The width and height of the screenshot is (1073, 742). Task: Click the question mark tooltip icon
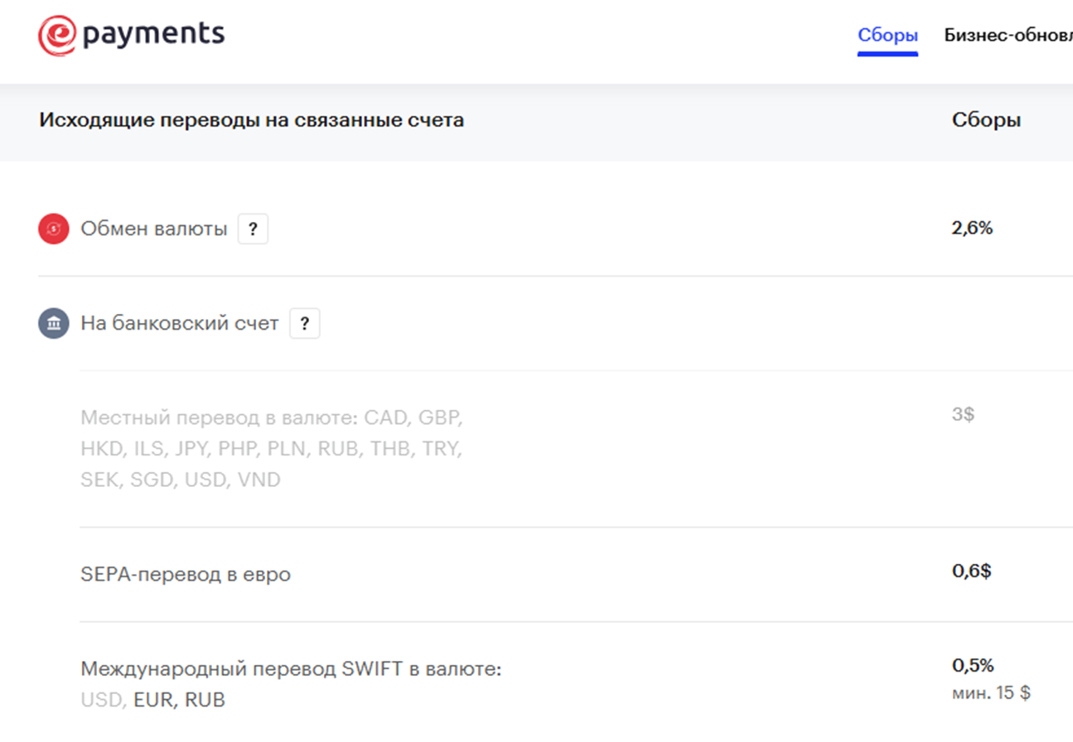253,229
